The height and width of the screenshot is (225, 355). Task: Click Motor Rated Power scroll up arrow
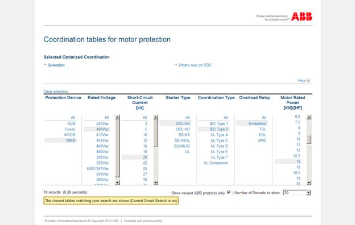click(x=309, y=117)
